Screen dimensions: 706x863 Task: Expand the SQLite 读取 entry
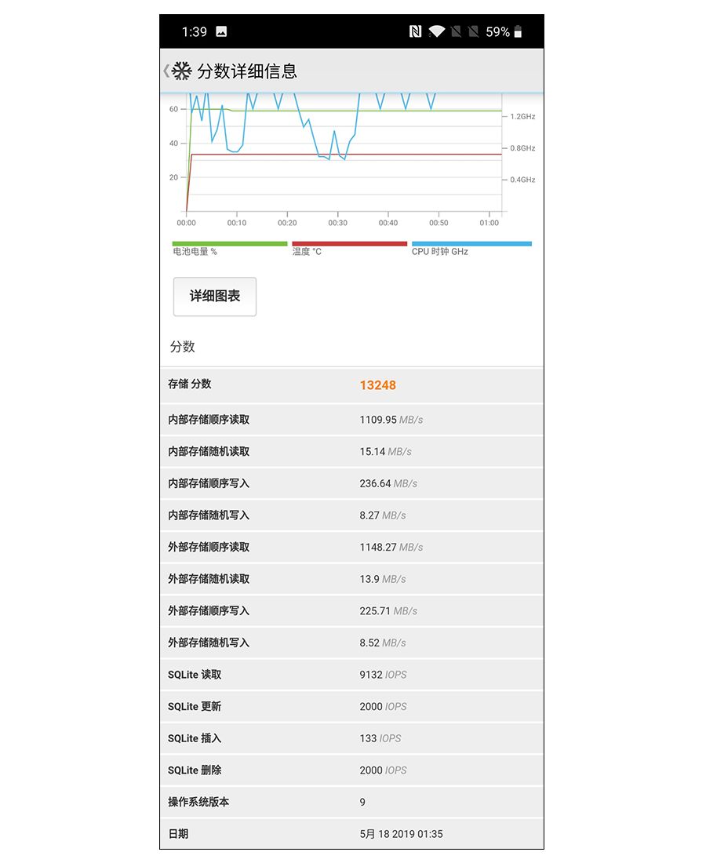click(353, 674)
